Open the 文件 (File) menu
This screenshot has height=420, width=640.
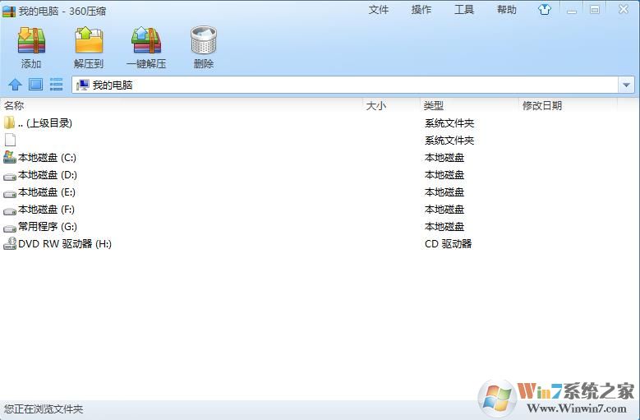pos(379,10)
